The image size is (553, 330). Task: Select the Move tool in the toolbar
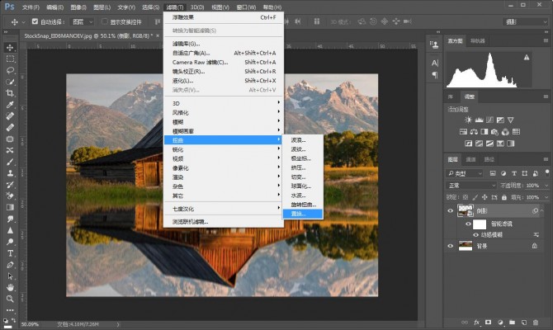click(10, 47)
